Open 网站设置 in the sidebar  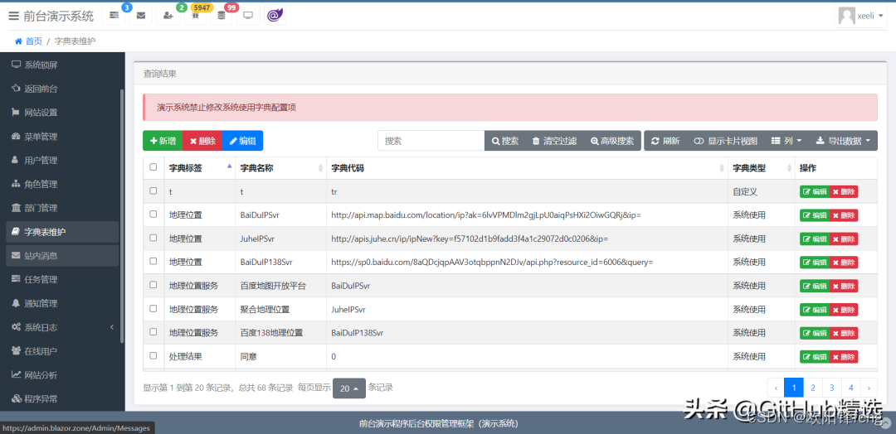tap(62, 113)
